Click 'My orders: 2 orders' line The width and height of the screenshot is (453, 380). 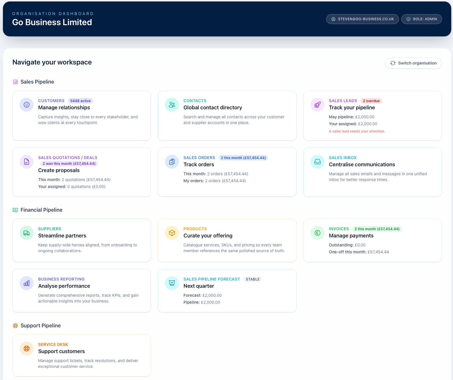click(215, 181)
